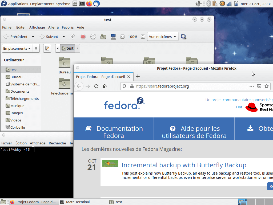The image size is (273, 205).
Task: Open Documentation Fedora link
Action: pos(114,132)
